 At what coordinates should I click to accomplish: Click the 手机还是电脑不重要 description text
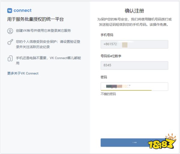48,60
